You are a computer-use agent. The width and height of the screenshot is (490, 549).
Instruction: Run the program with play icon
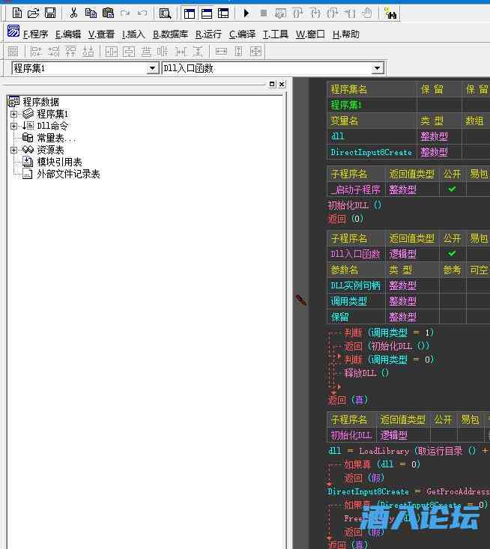(246, 13)
